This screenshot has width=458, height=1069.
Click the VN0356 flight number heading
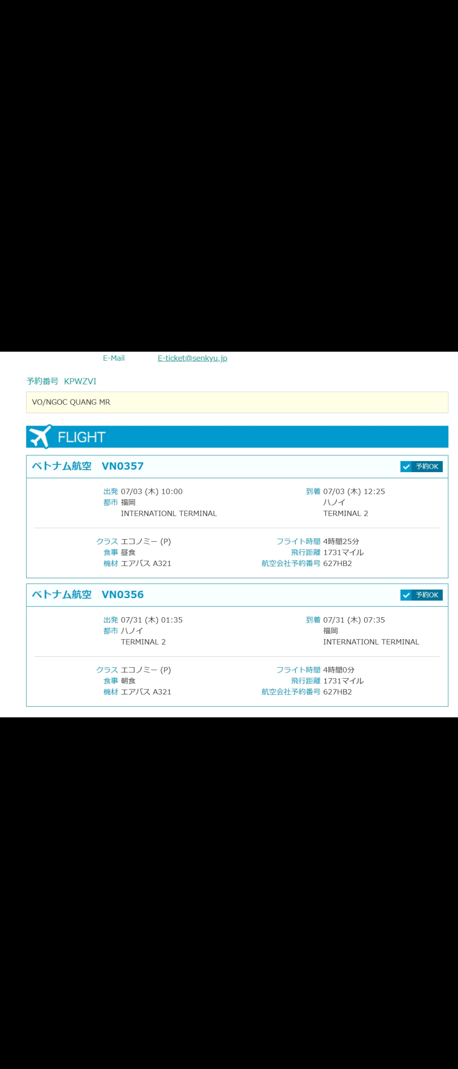(x=123, y=595)
